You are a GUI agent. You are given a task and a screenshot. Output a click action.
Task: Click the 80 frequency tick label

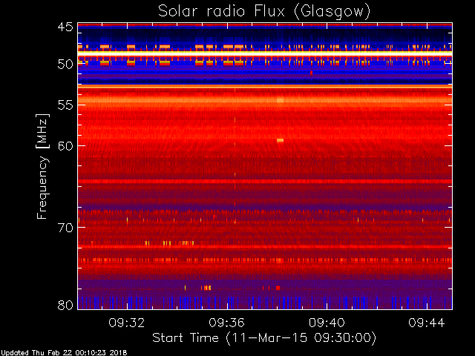(65, 305)
